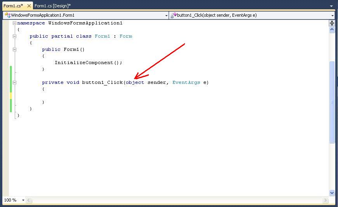Click the word namespace in the code
338x207 pixels.
31,23
